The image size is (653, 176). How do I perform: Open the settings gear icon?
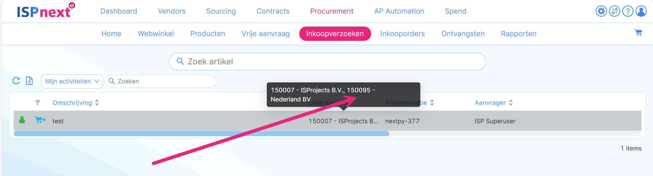pyautogui.click(x=601, y=11)
